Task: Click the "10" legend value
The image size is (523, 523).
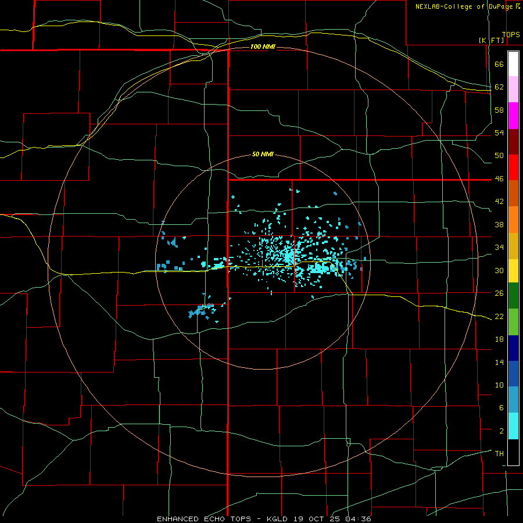Action: (x=499, y=385)
